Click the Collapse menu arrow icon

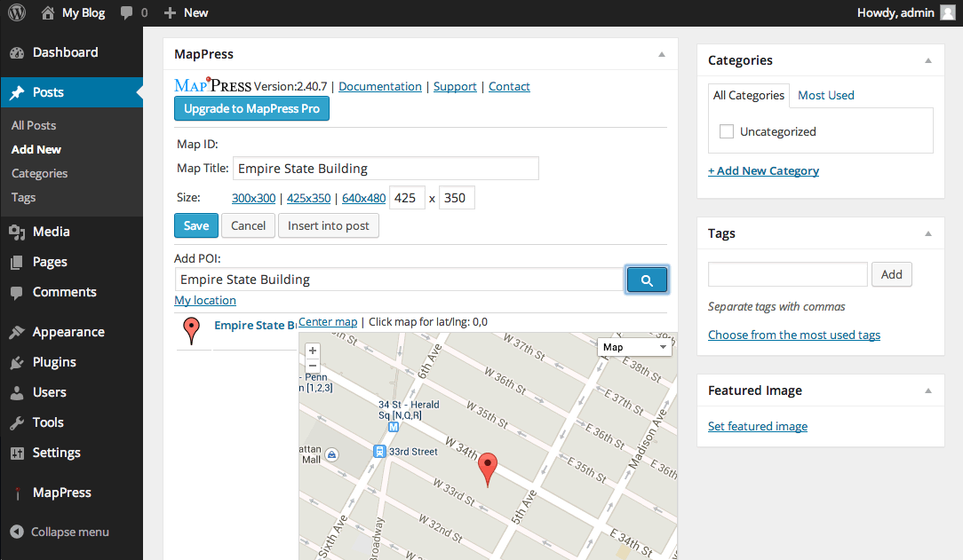click(17, 532)
